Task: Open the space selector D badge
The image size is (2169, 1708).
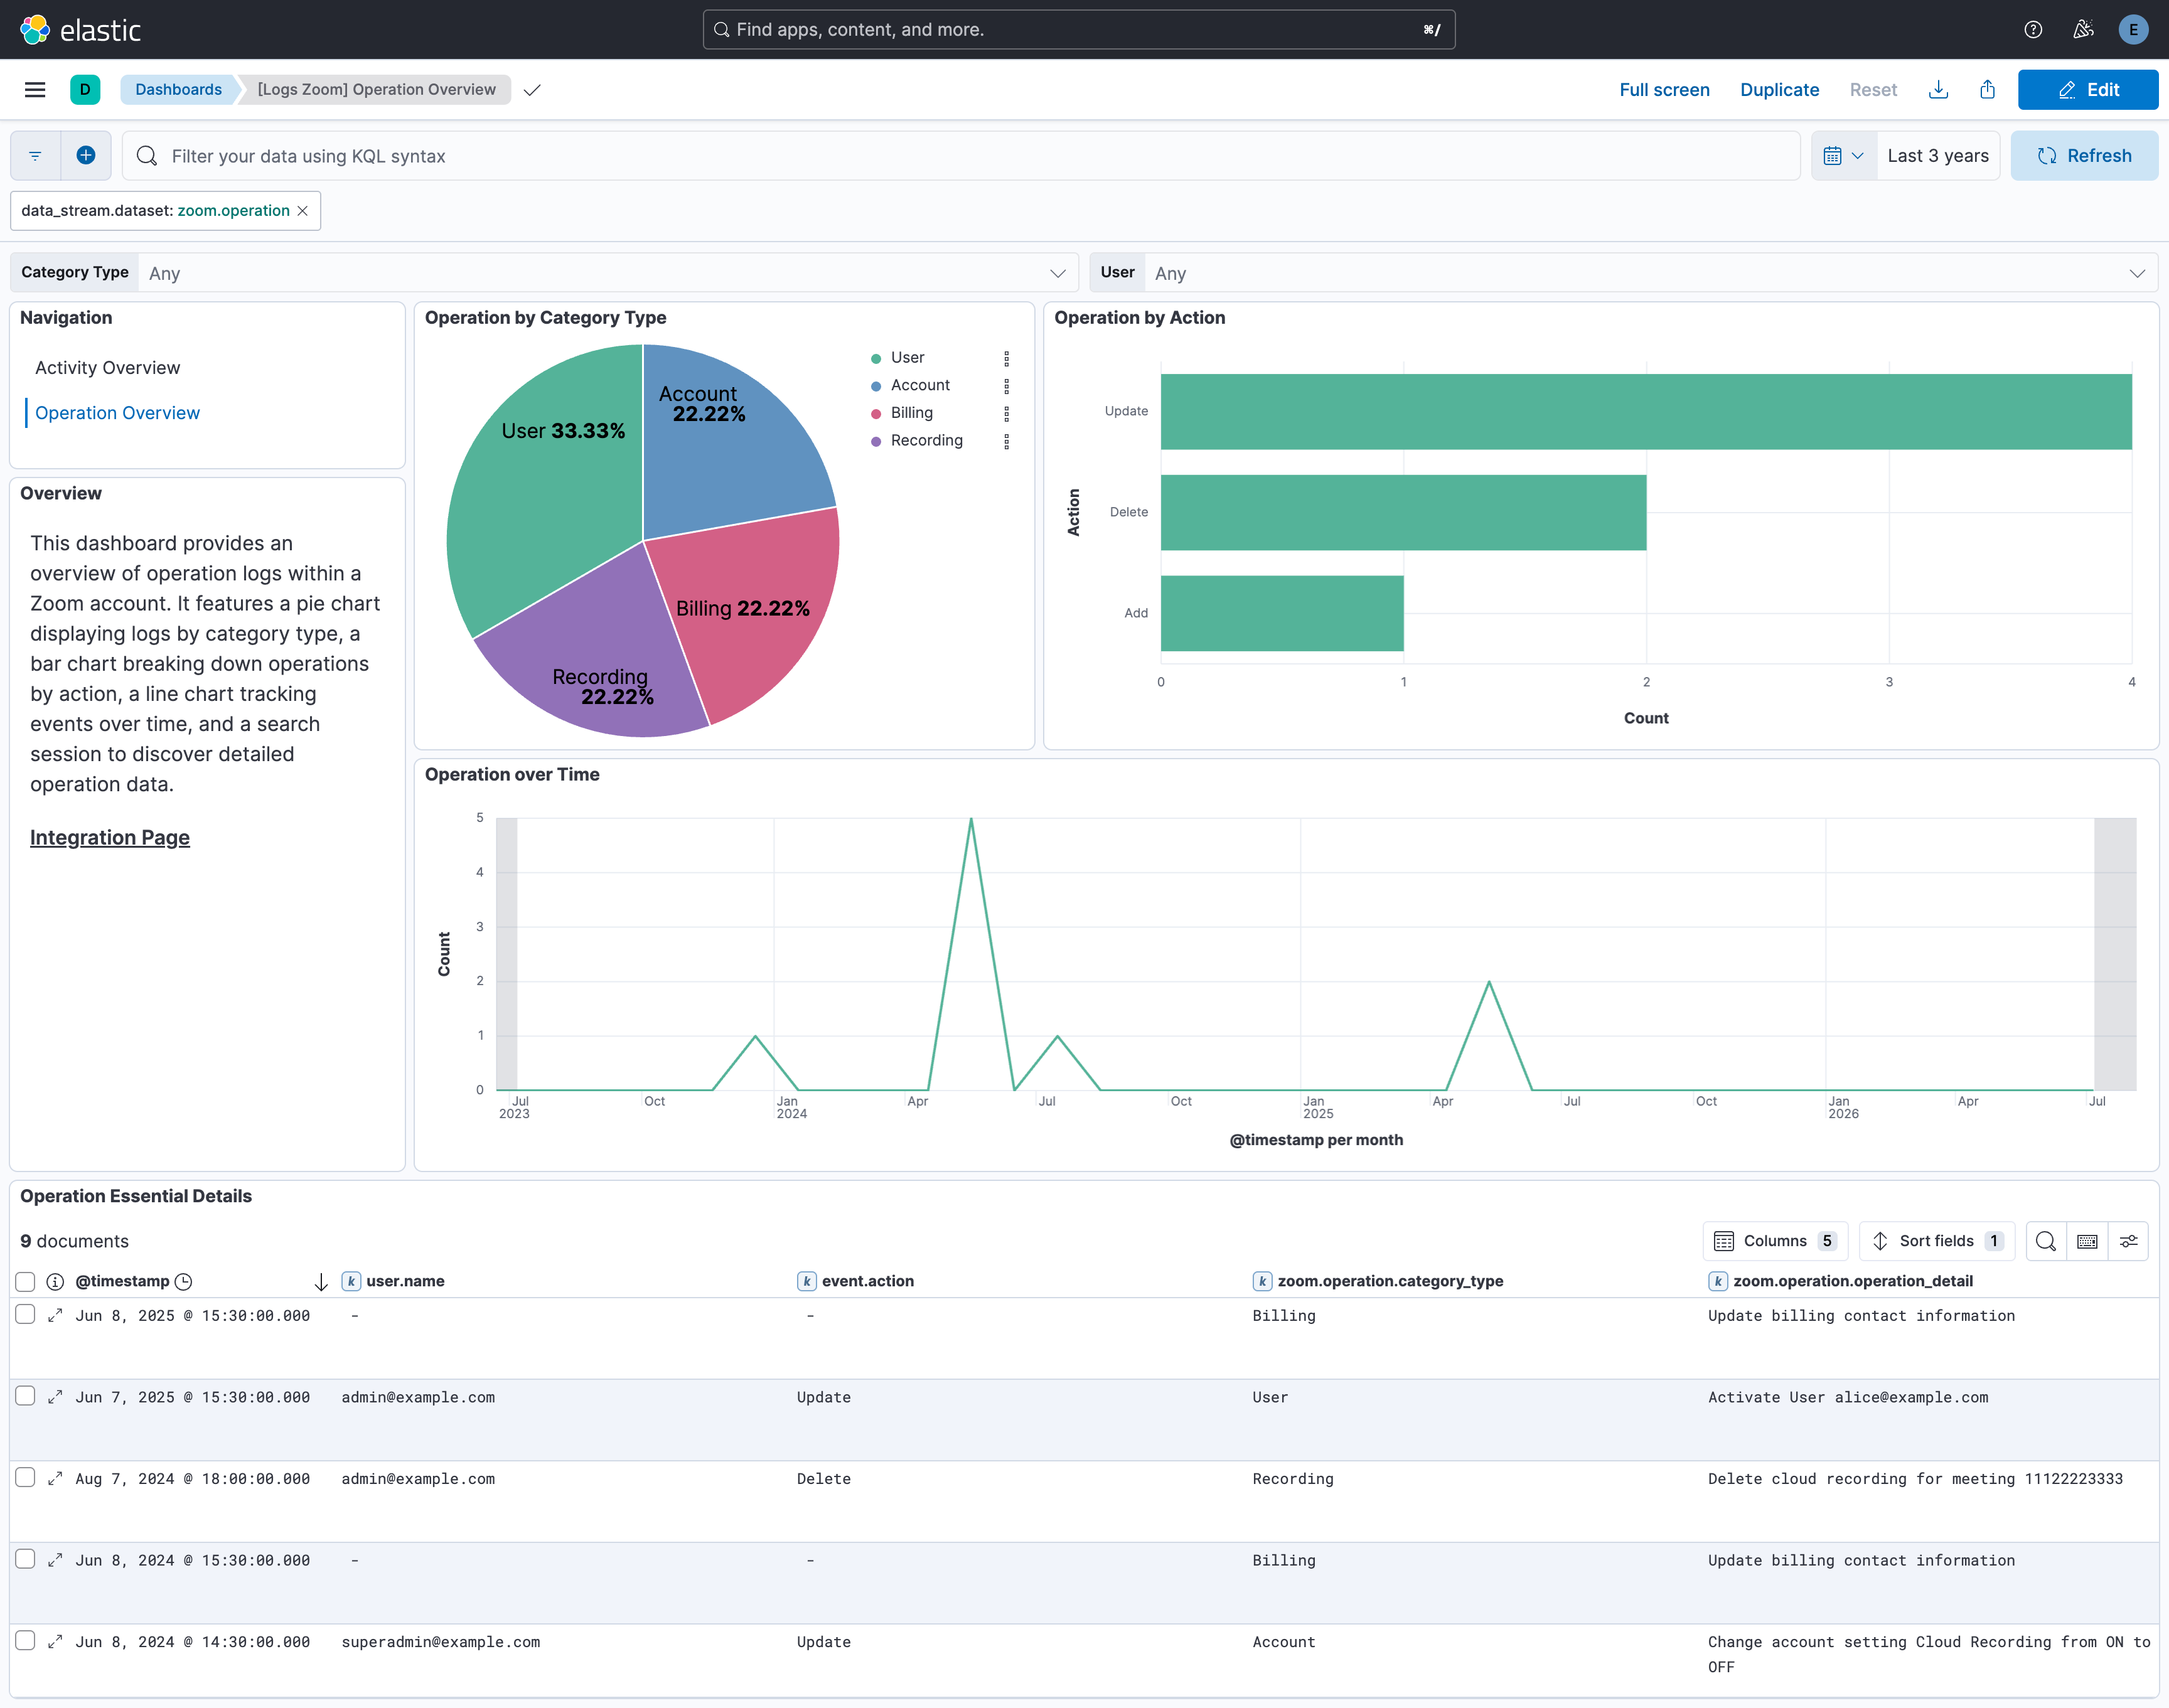Action: click(85, 90)
